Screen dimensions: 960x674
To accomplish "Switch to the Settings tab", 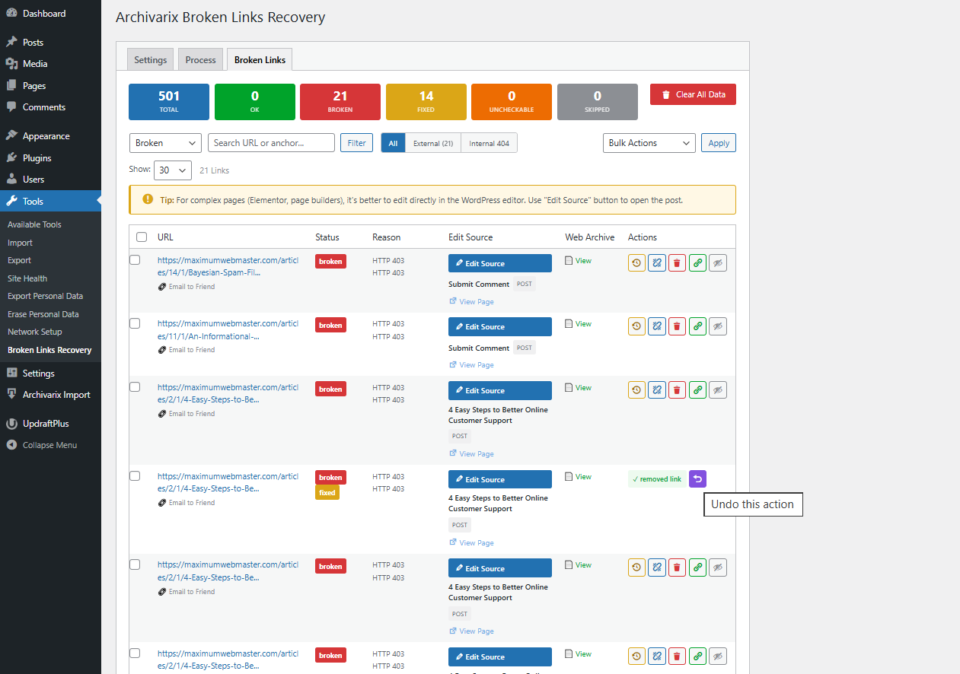I will point(150,59).
